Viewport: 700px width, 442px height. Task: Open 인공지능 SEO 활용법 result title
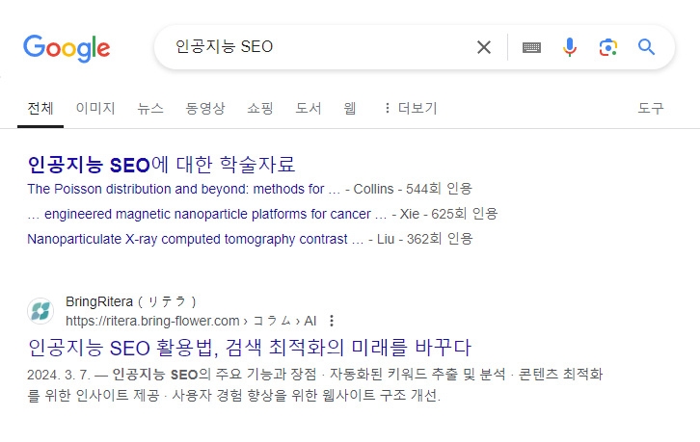pos(249,348)
